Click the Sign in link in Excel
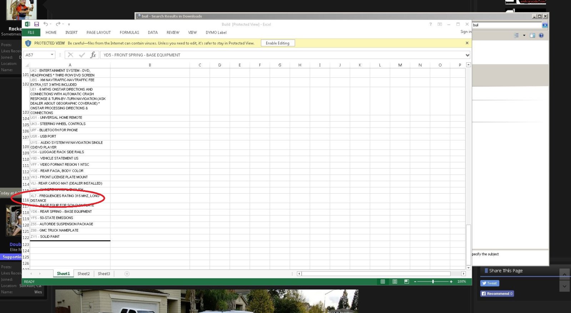 coord(466,32)
